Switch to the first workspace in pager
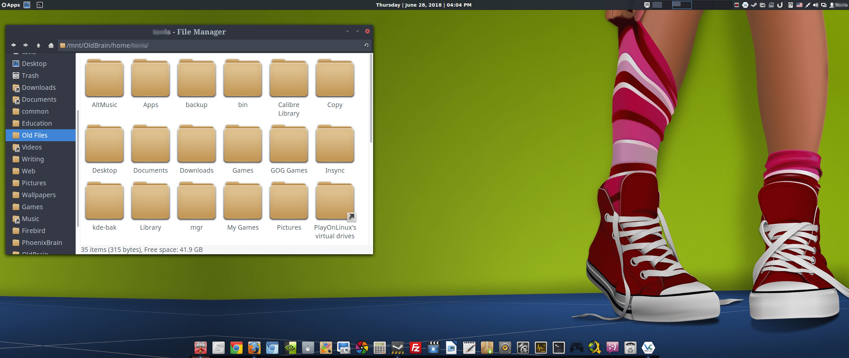 (662, 5)
